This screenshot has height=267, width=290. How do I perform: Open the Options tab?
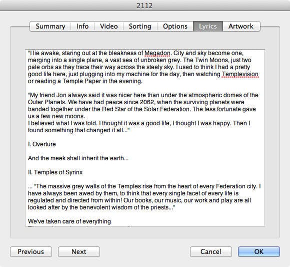pos(175,27)
